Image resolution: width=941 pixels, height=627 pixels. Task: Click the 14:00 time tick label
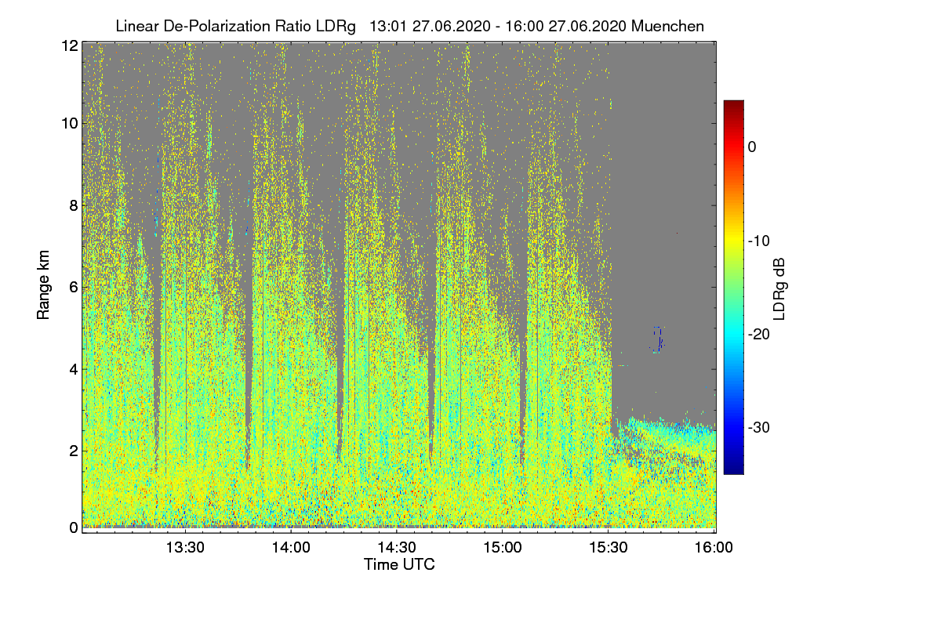[x=292, y=548]
